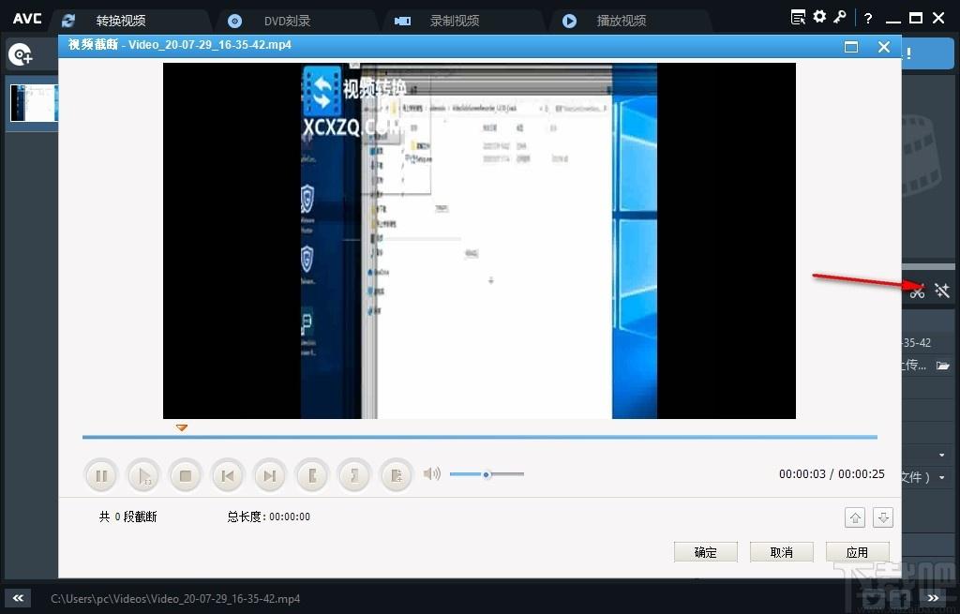Click the video preview area
The width and height of the screenshot is (960, 614).
[479, 241]
